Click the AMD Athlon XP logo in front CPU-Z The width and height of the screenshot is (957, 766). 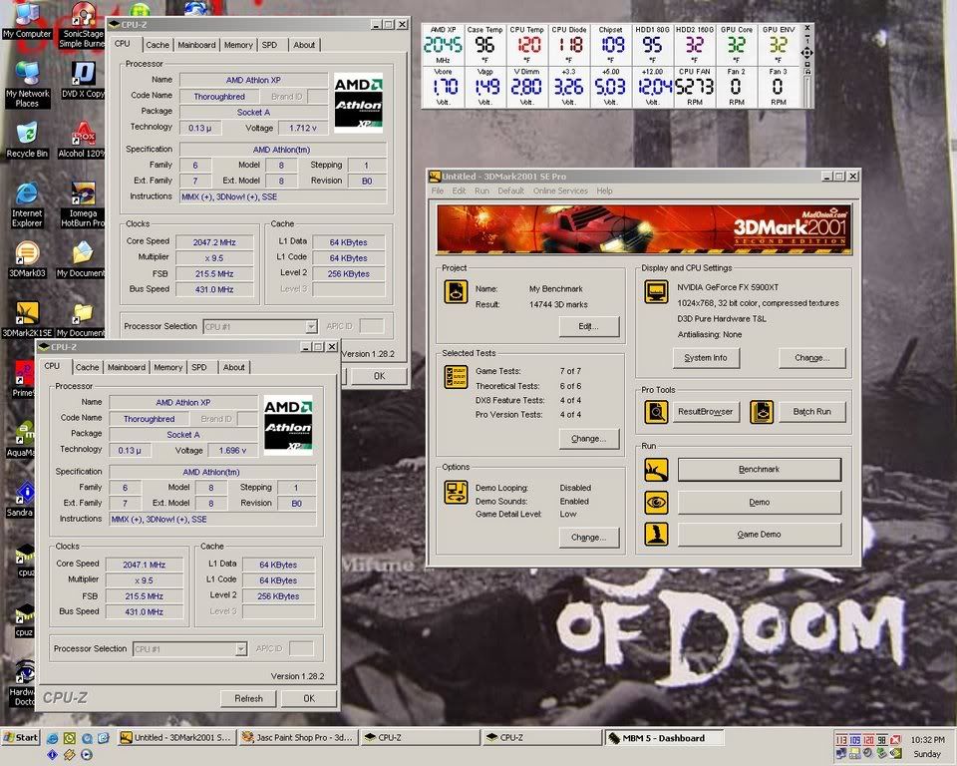[x=288, y=425]
